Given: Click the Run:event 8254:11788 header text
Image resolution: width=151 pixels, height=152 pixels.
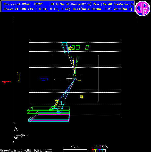Looking at the screenshot, I should 23,4.
